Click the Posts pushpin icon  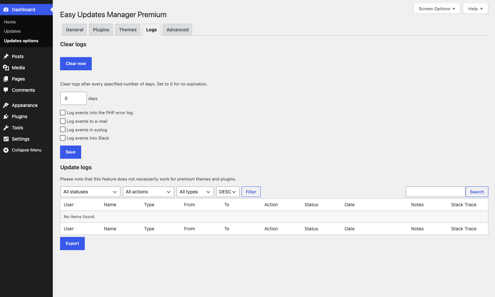tap(6, 56)
